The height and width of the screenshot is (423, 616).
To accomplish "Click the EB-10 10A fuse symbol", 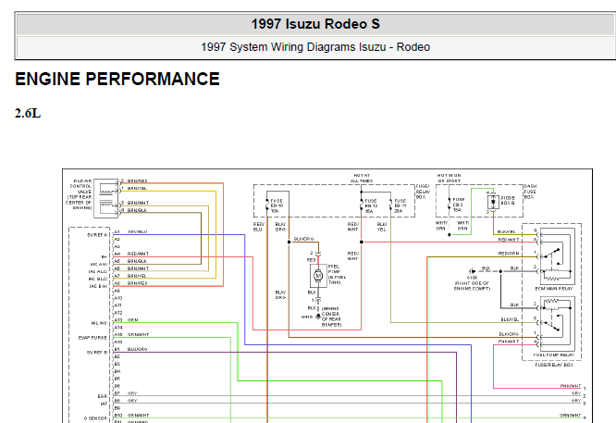I will (x=267, y=205).
